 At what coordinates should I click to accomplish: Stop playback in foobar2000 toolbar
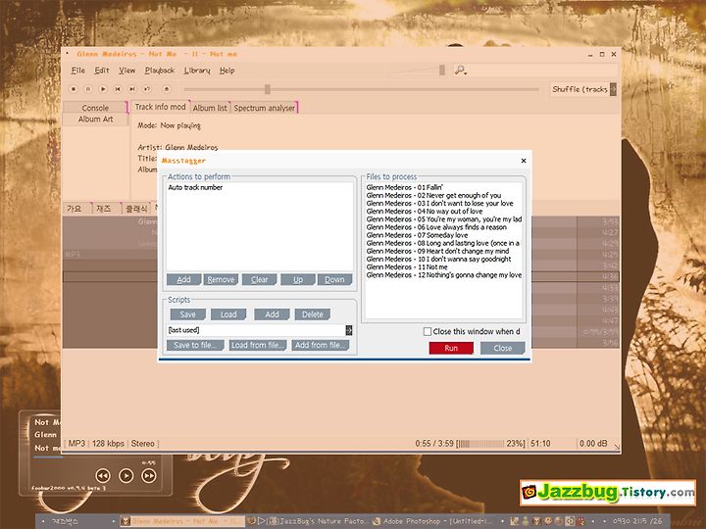tap(74, 89)
